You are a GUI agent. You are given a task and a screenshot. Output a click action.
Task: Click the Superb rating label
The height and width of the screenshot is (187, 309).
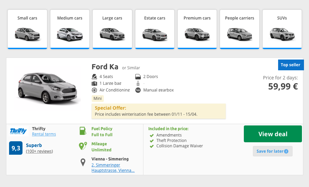34,145
